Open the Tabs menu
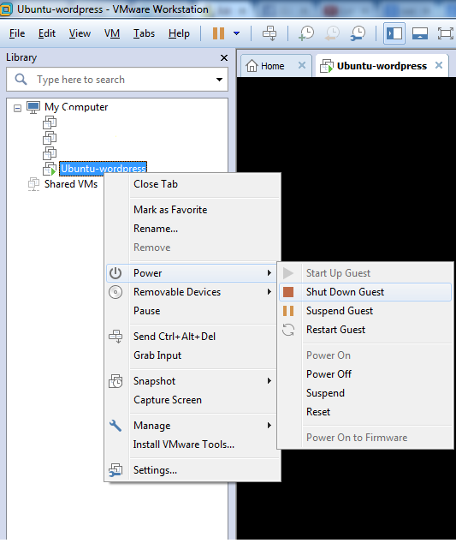 (x=144, y=33)
